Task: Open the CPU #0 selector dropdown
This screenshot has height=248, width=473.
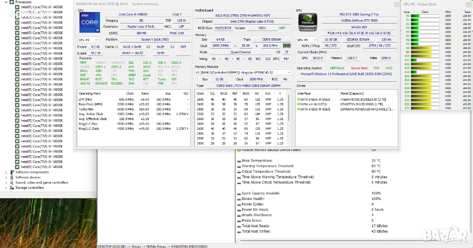Action: (x=88, y=40)
